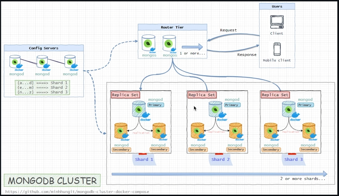
Task: Click the rightmost mongod icon in Config Servers
Action: pyautogui.click(x=71, y=62)
